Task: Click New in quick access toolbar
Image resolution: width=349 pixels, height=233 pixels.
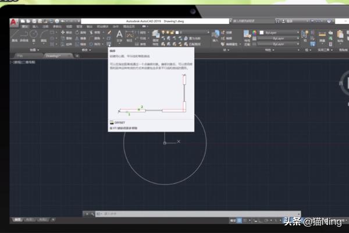Action: pyautogui.click(x=23, y=21)
